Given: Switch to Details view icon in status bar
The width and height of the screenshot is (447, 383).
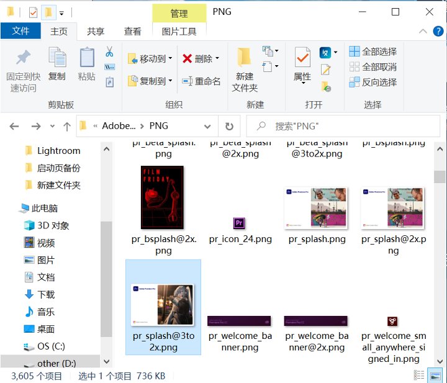Looking at the screenshot, I should [x=419, y=376].
